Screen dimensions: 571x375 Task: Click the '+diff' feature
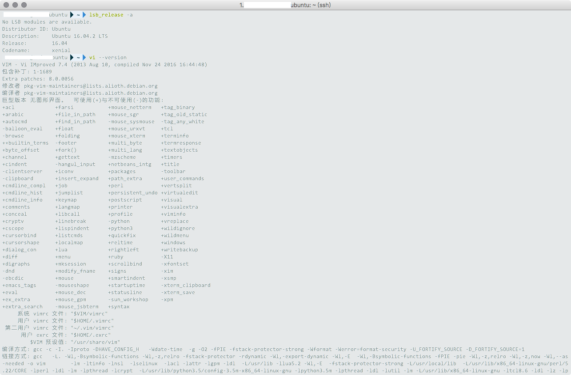[10, 257]
